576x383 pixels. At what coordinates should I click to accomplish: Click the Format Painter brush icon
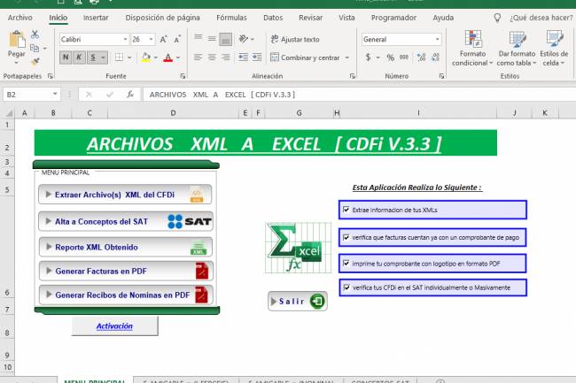[x=35, y=62]
